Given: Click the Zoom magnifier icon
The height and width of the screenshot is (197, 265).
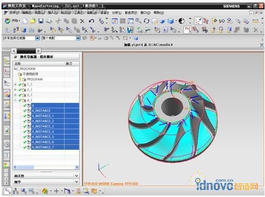Looking at the screenshot, I should coord(139,21).
